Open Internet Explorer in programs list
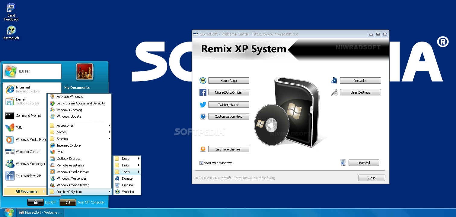Image resolution: width=456 pixels, height=217 pixels. click(80, 145)
